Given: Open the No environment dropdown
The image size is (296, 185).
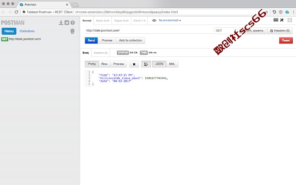Looking at the screenshot, I should (x=170, y=20).
